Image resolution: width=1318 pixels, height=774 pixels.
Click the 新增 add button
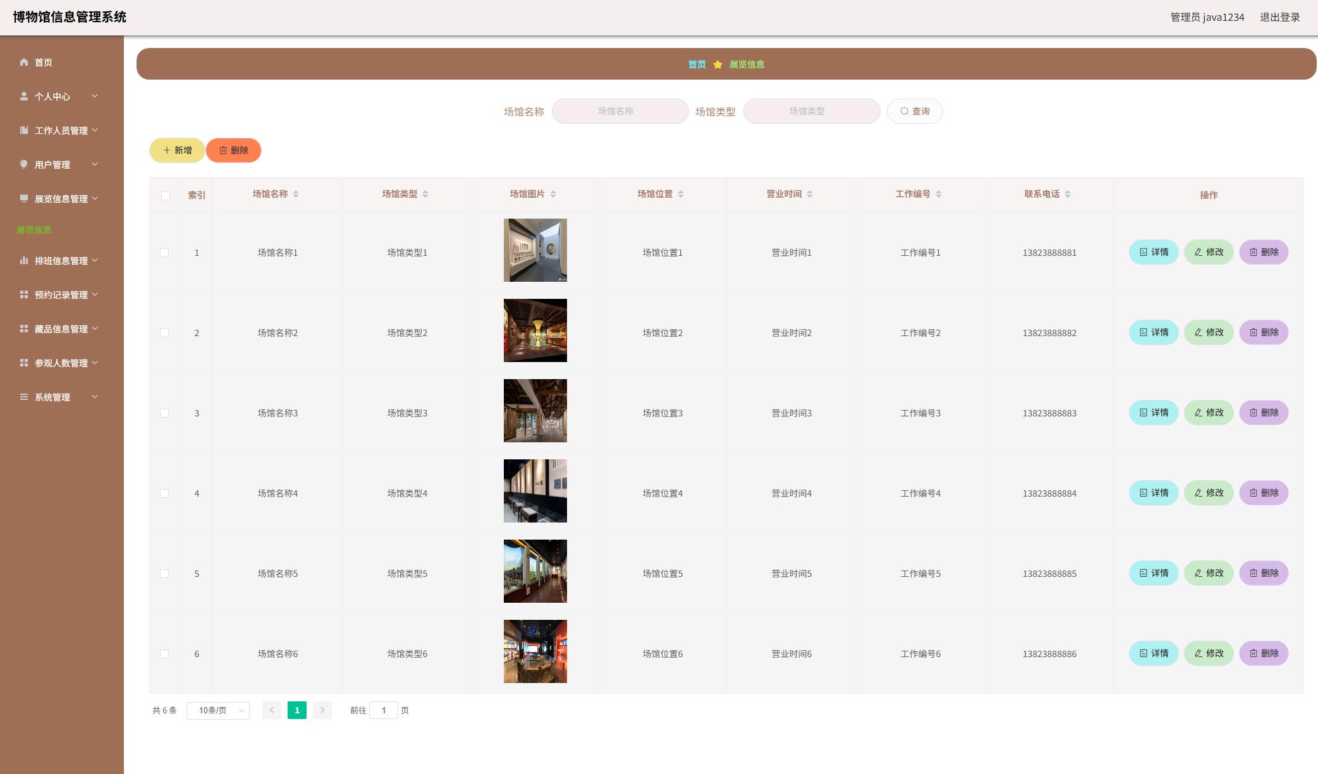[x=177, y=150]
